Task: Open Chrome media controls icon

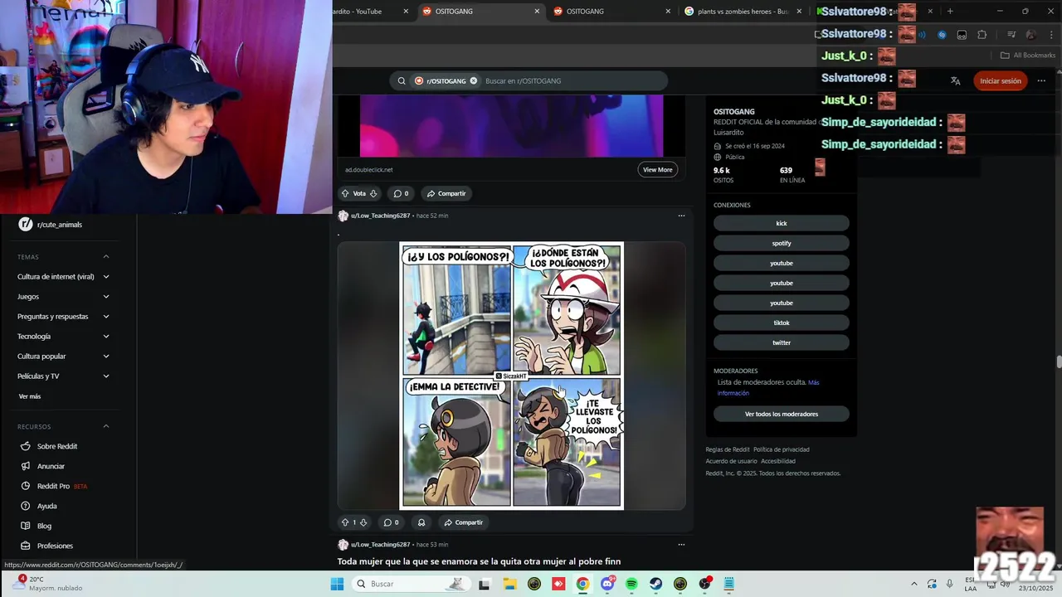Action: point(1011,35)
